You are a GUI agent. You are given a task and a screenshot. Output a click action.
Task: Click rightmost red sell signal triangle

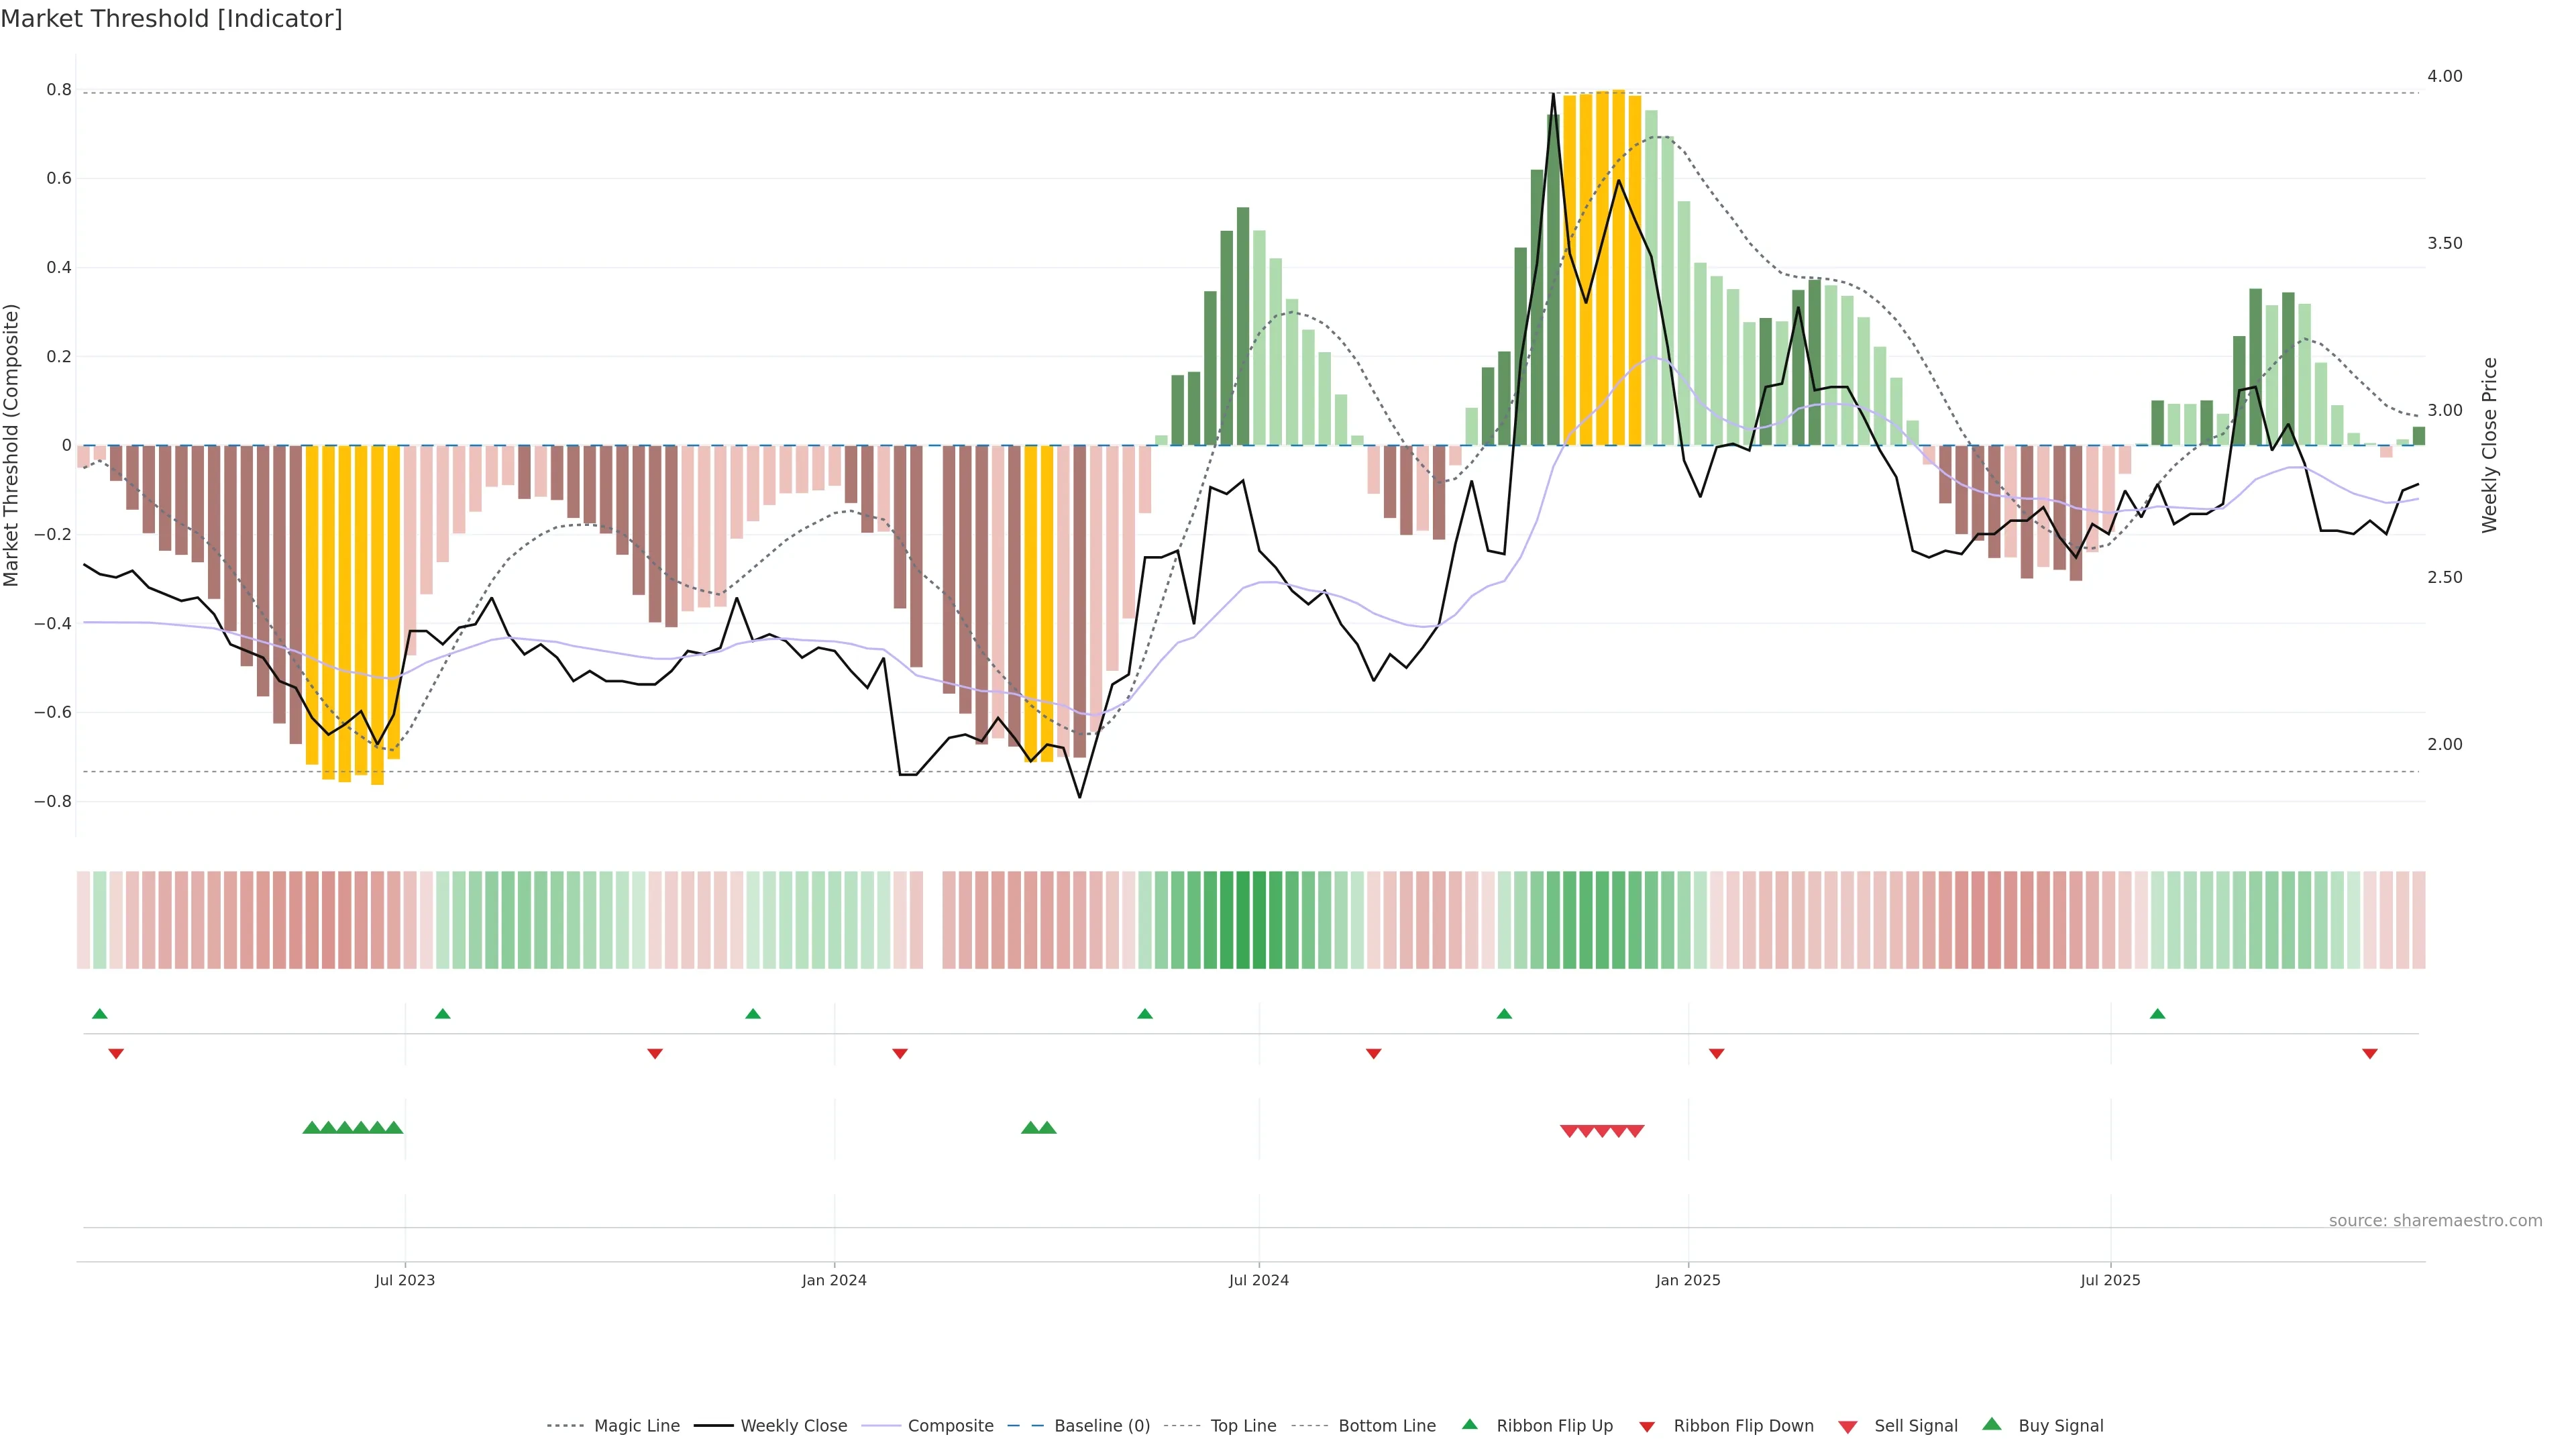(1635, 1131)
